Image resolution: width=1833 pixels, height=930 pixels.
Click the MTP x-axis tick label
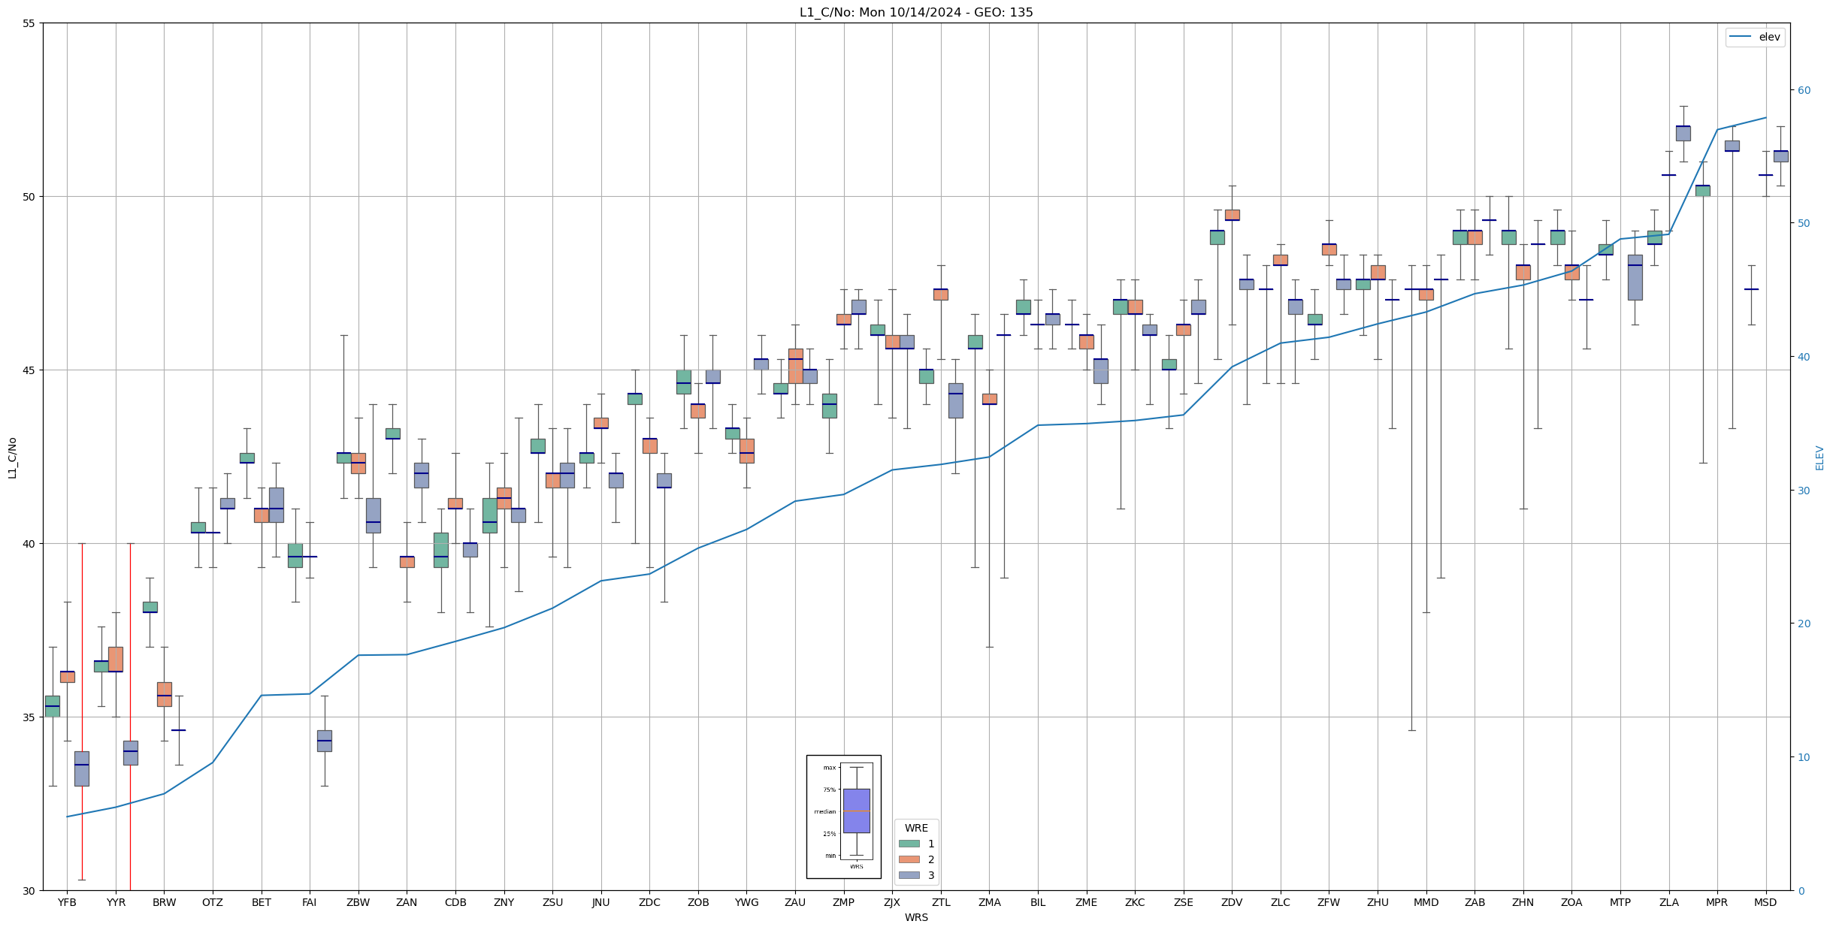[1620, 902]
